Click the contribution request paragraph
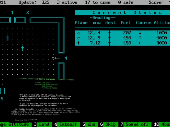 pos(44,105)
